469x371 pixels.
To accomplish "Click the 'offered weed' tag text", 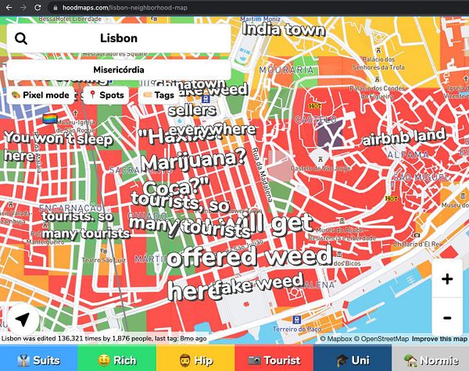I will (x=249, y=256).
